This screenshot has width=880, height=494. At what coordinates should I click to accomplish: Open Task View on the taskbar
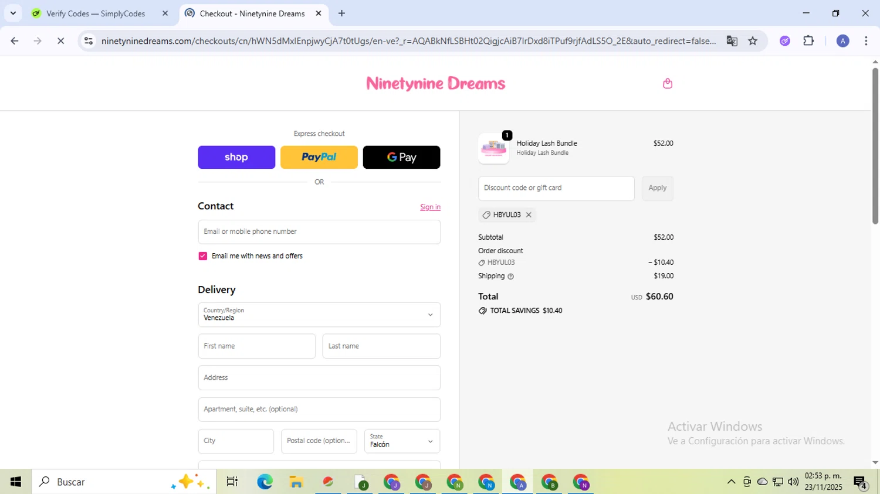(x=232, y=482)
